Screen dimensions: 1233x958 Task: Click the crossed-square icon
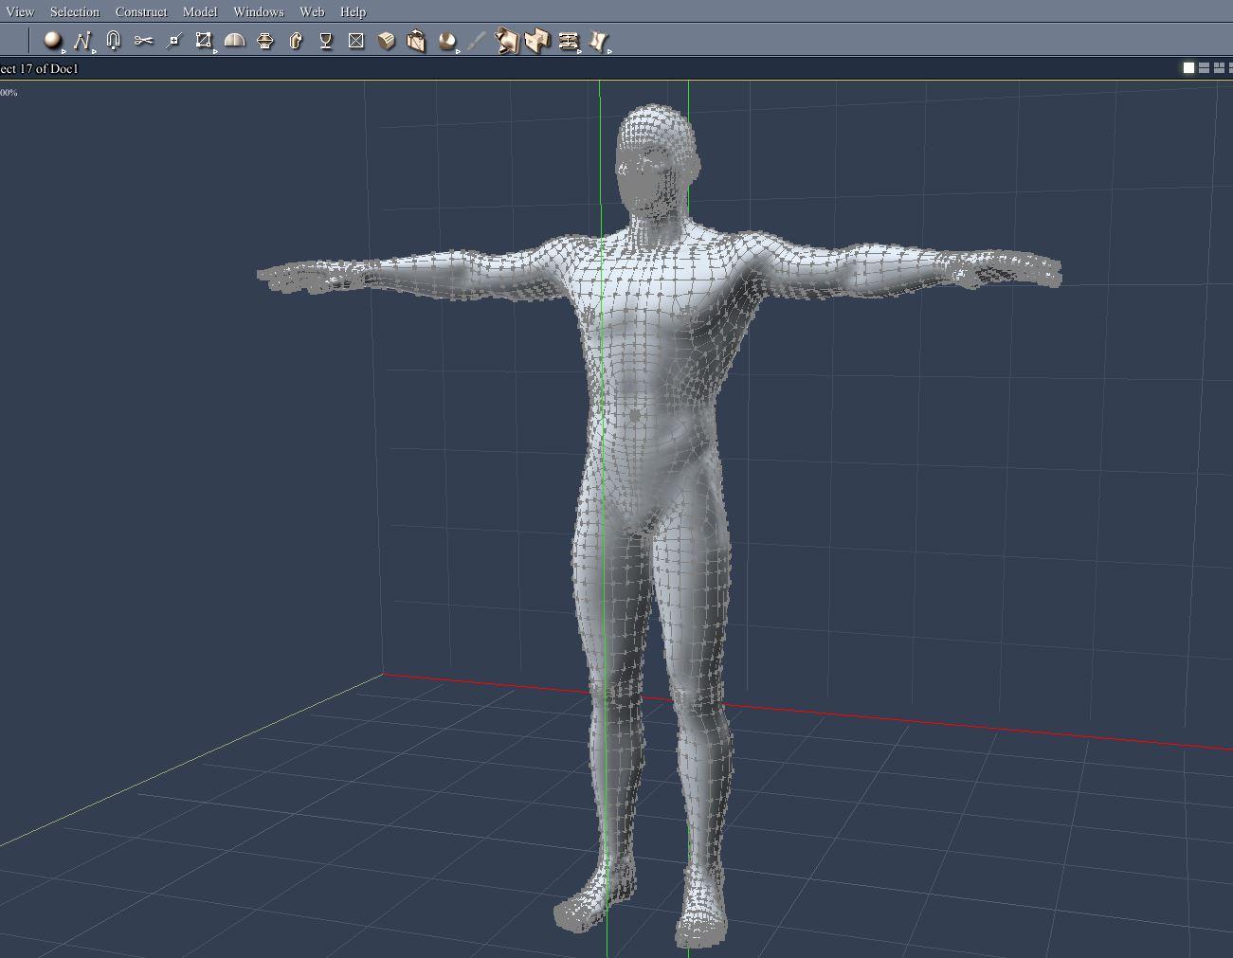pyautogui.click(x=356, y=41)
